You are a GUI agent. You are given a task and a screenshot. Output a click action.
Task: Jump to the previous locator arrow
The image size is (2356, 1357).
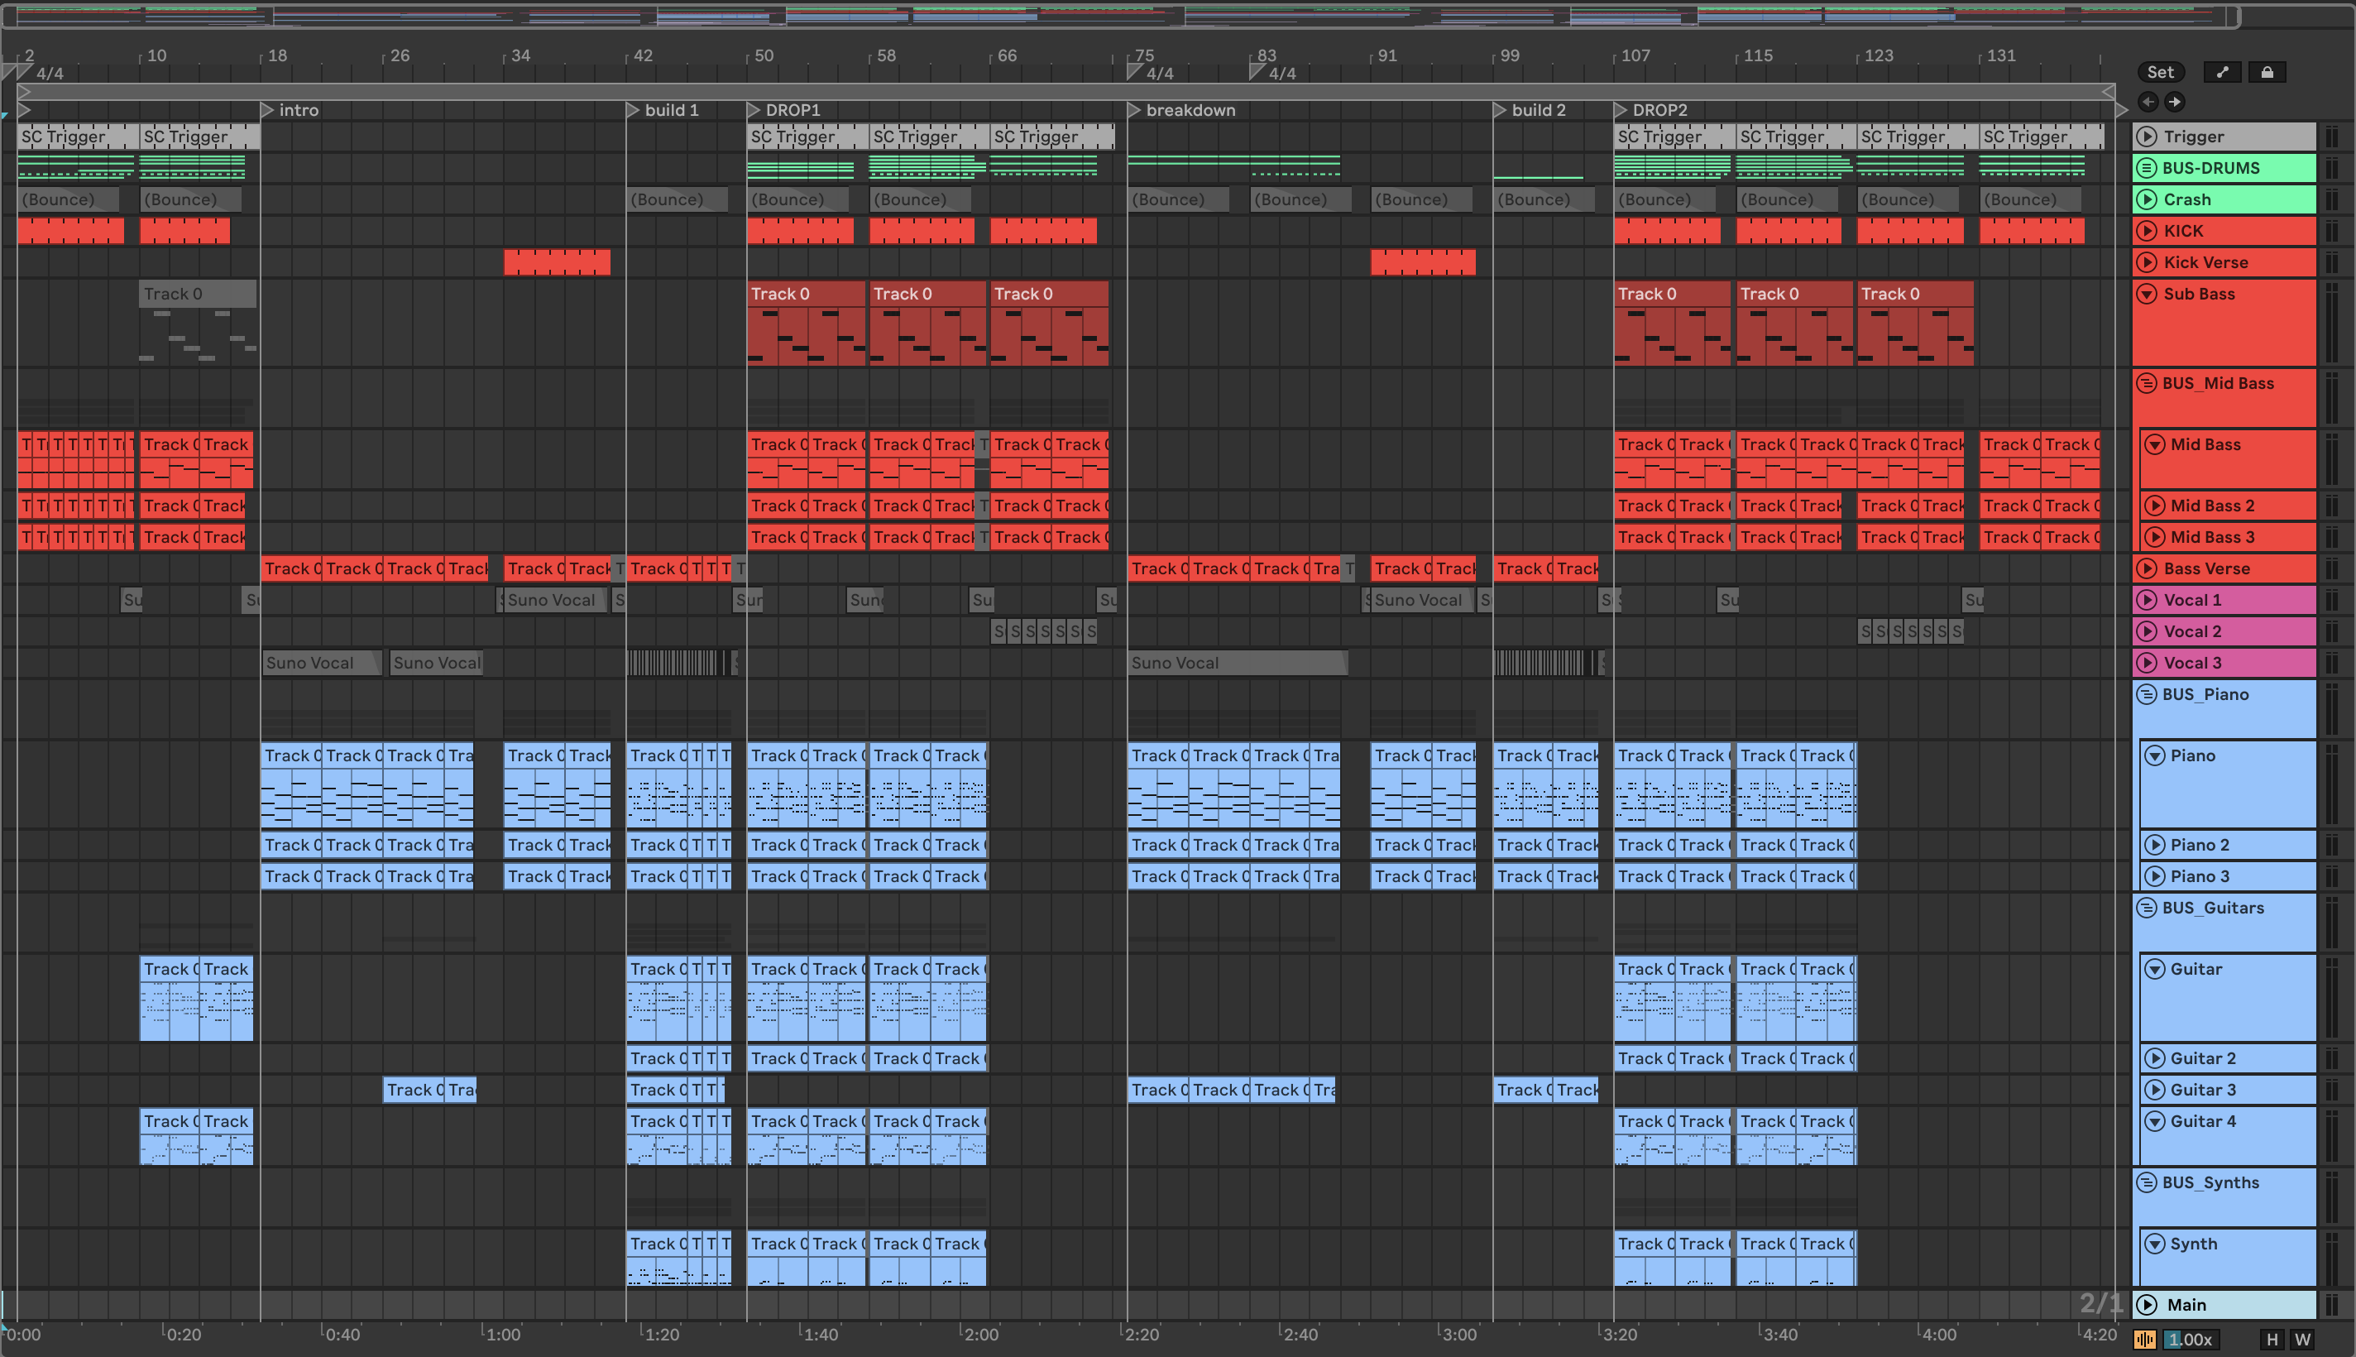click(x=2148, y=102)
